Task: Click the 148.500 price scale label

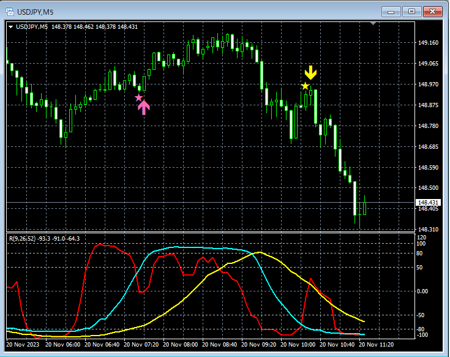Action: pos(428,187)
